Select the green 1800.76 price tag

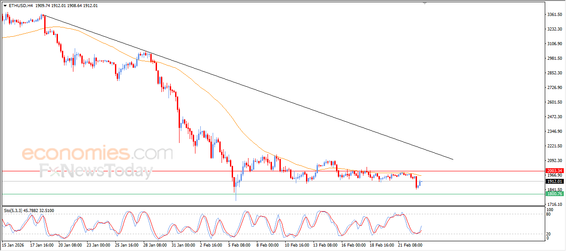coord(554,194)
